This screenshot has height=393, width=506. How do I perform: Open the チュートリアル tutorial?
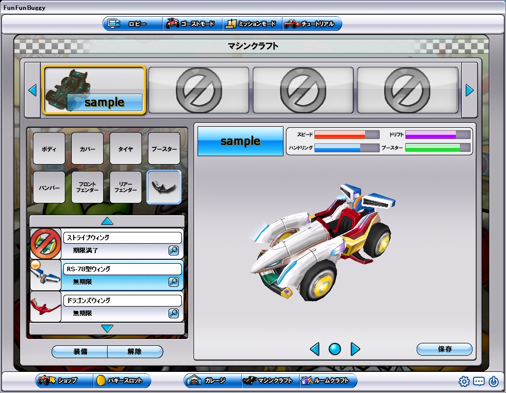[x=312, y=24]
